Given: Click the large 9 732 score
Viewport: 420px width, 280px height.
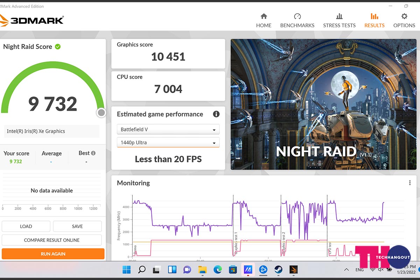Looking at the screenshot, I should 53,104.
